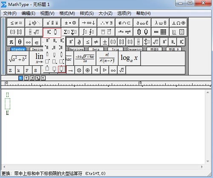Insert the ⊕ circled plus symbol
Image resolution: width=213 pixels, height=178 pixels.
tap(88, 70)
